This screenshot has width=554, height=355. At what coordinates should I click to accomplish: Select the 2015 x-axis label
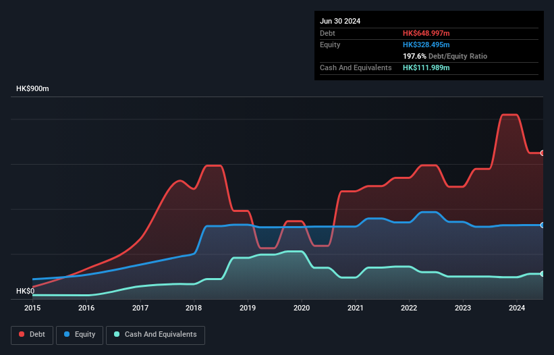[32, 308]
